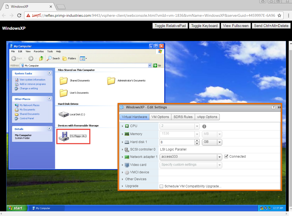Image resolution: width=292 pixels, height=216 pixels.
Task: Select the Local Disk (C:) drive
Action: (72, 114)
